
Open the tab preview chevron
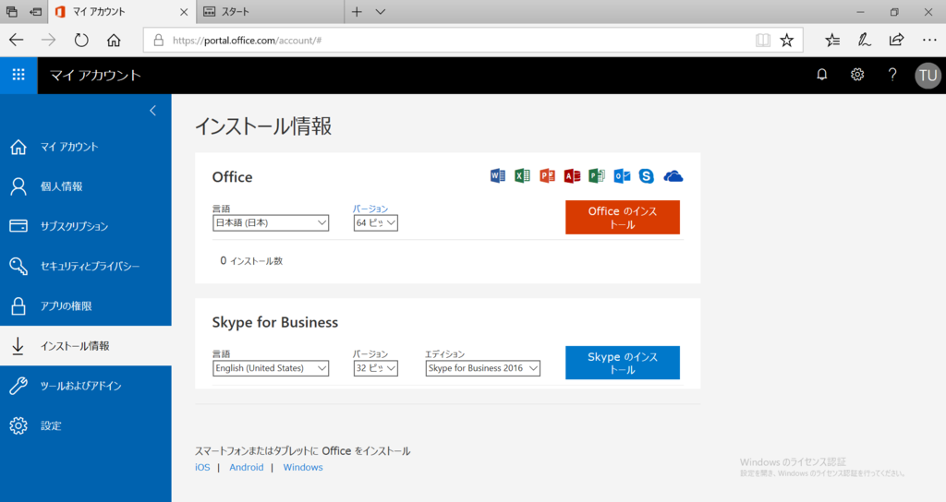click(380, 11)
